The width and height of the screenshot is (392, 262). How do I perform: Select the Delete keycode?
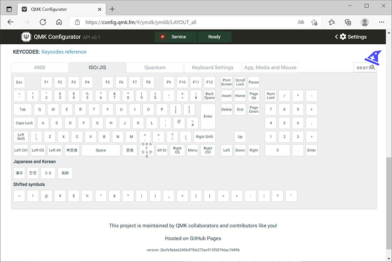click(x=227, y=110)
